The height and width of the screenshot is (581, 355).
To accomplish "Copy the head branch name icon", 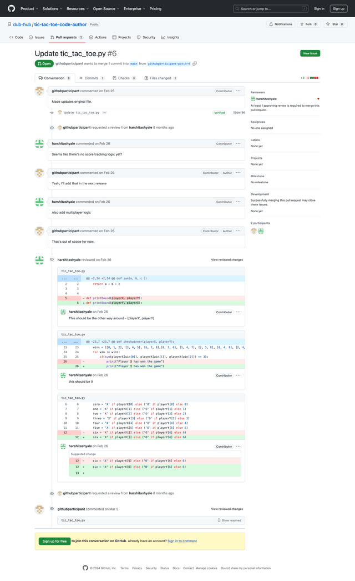I will point(195,63).
